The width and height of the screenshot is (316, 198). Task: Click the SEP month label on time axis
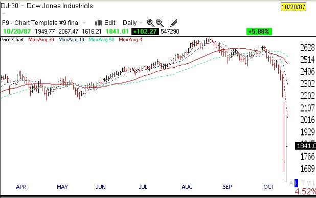(x=227, y=187)
